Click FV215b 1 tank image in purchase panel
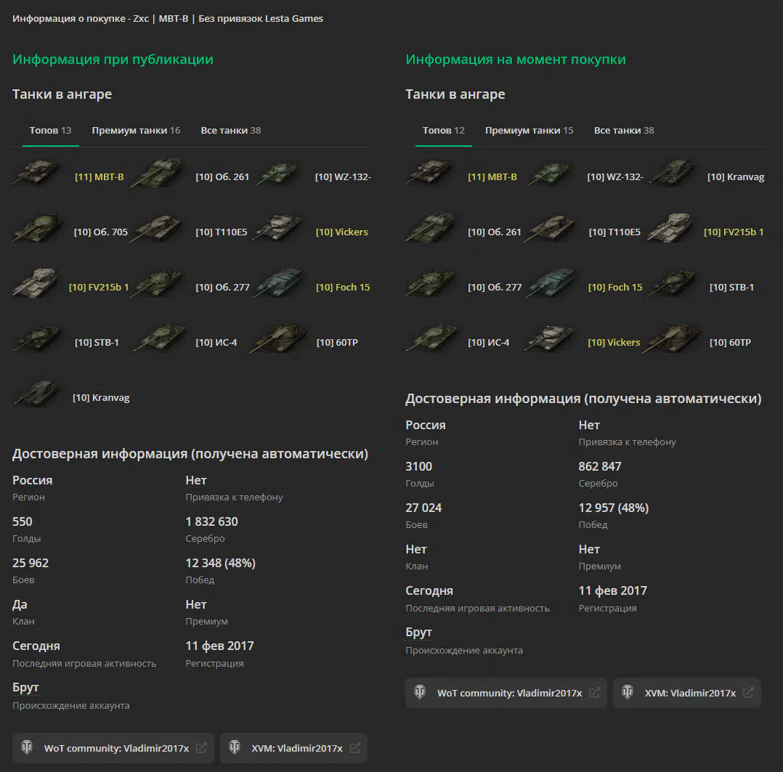This screenshot has height=772, width=783. 671,228
